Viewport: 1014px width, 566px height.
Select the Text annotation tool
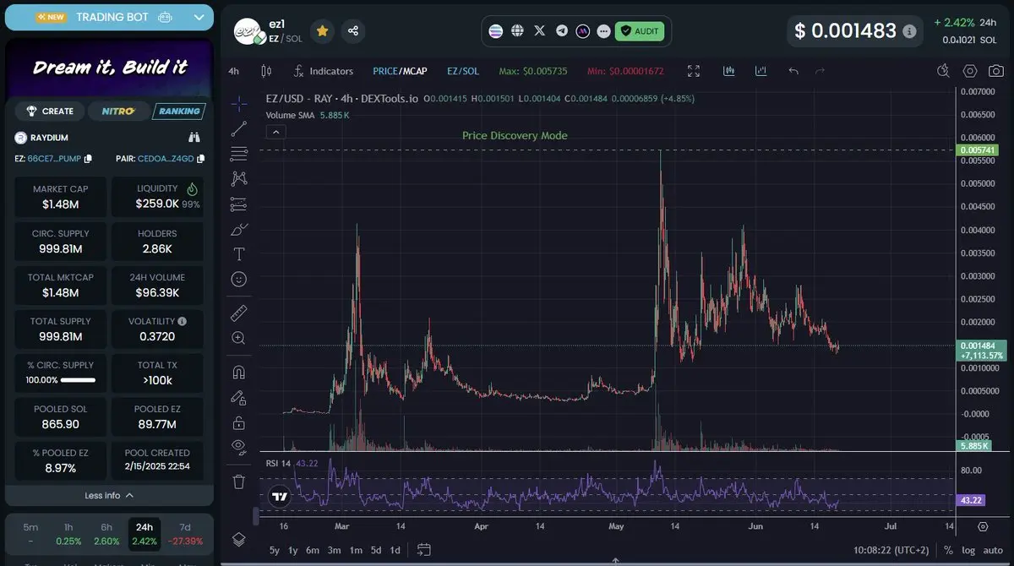[x=238, y=253]
